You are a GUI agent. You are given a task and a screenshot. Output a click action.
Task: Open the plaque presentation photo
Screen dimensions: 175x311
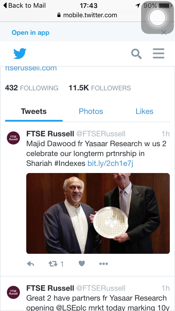point(98,214)
